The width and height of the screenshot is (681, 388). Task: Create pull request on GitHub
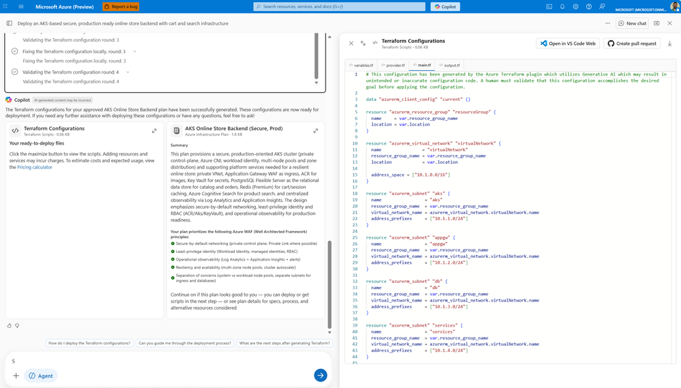click(x=632, y=44)
